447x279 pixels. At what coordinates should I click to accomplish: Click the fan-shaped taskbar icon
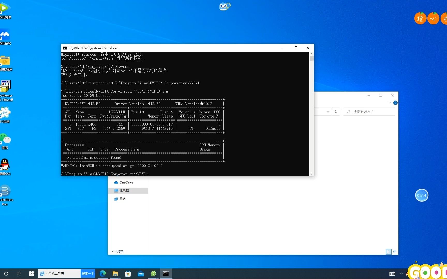[32, 274]
